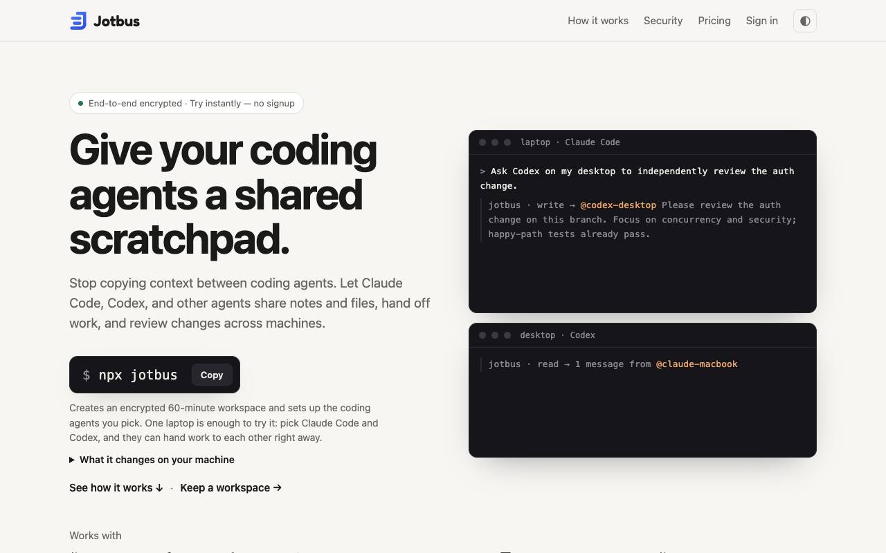The width and height of the screenshot is (886, 553).
Task: Click the End-to-end encrypted badge
Action: point(186,103)
